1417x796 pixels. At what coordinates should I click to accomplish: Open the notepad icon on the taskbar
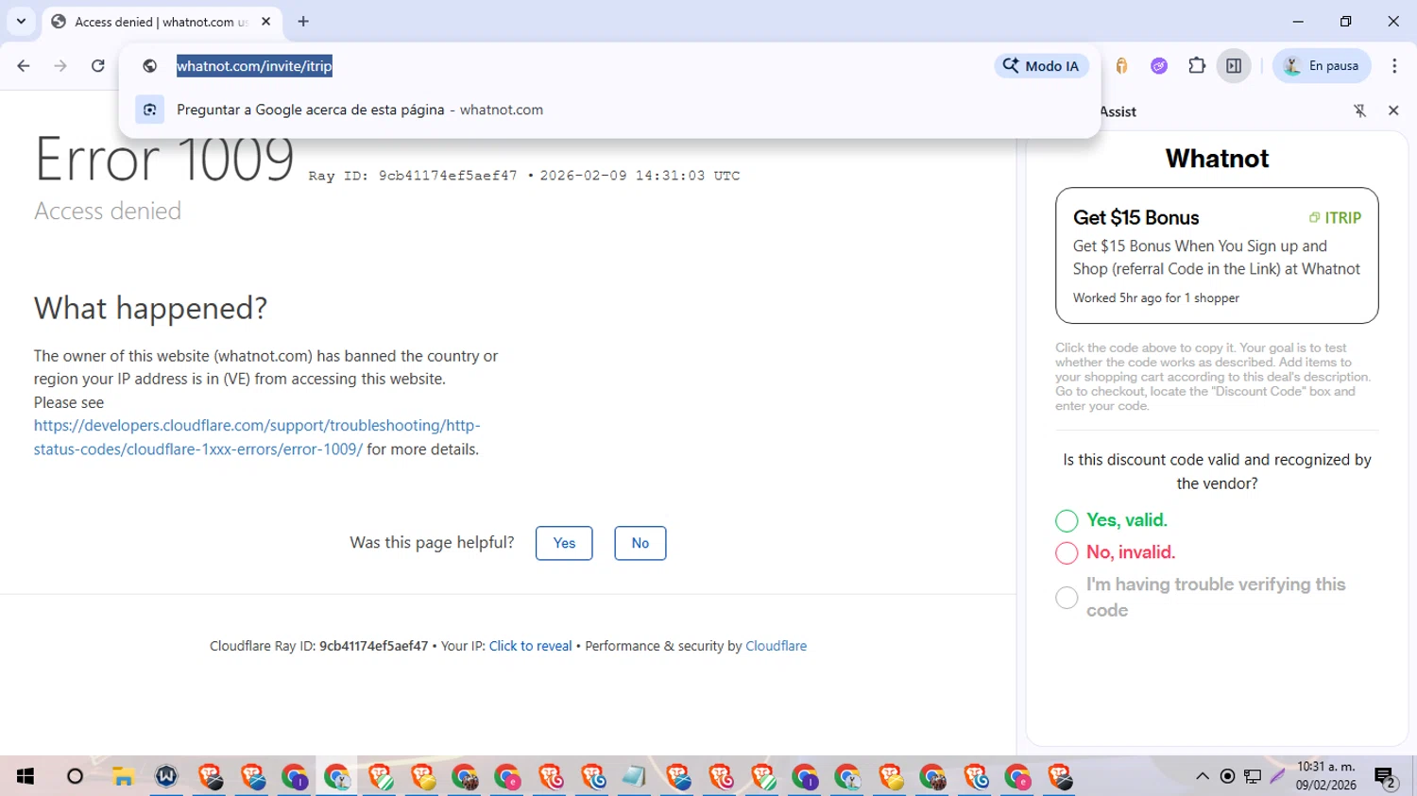634,776
